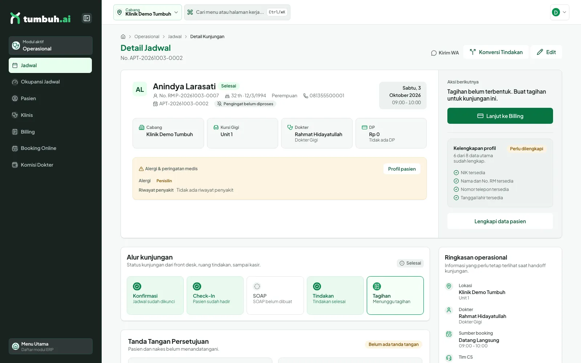Select the Konfirmasi step card

(155, 295)
